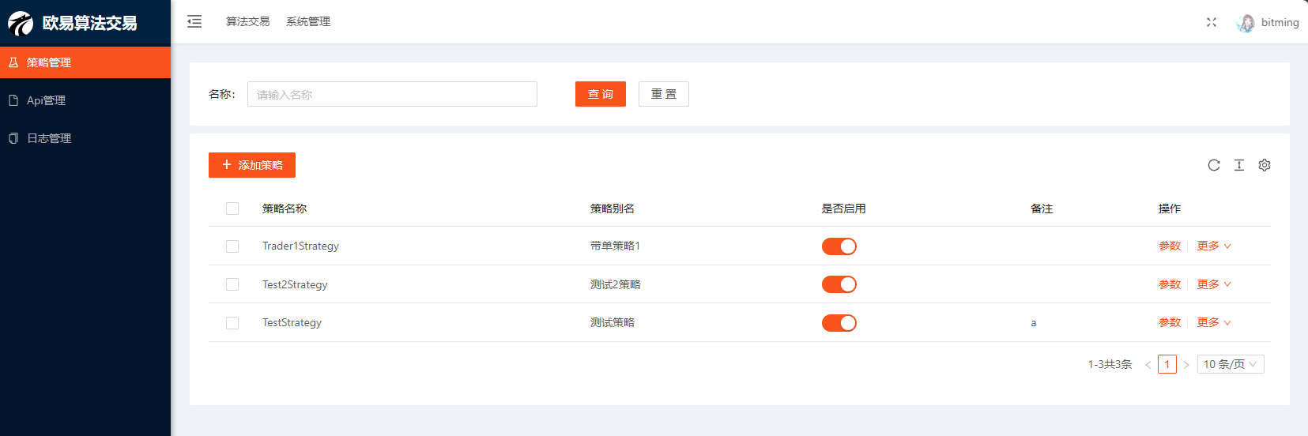Click the file icon beside Api管理
1308x436 pixels.
click(x=13, y=100)
